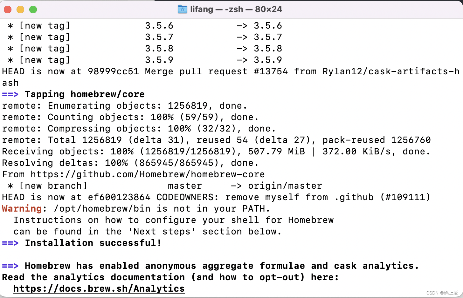Click the 'origin/master' branch text
Screen dimensions: 463x298
pos(285,186)
